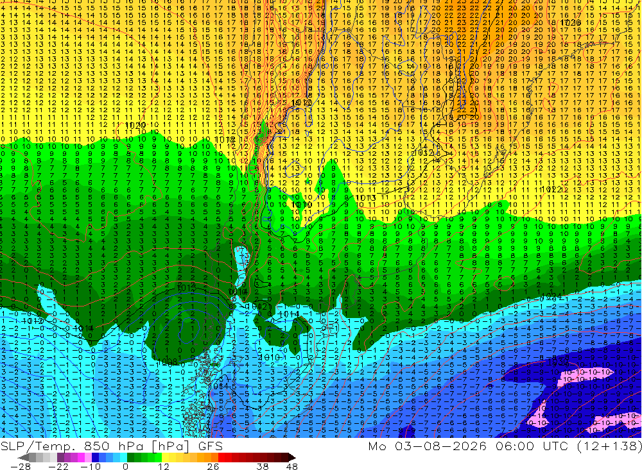Click the bright red segment of the color scale
Image resolution: width=642 pixels, height=470 pixels.
click(x=221, y=457)
